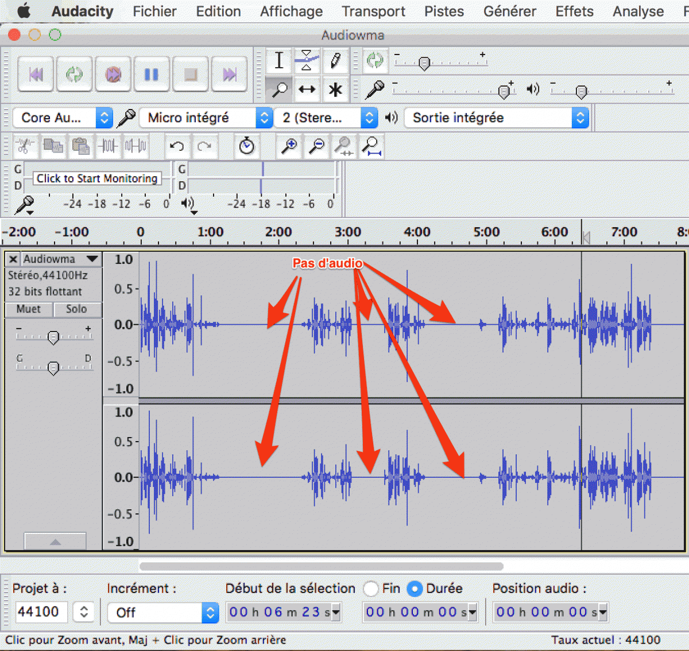Click the Skip to Start transport button
This screenshot has width=689, height=651.
coord(36,74)
